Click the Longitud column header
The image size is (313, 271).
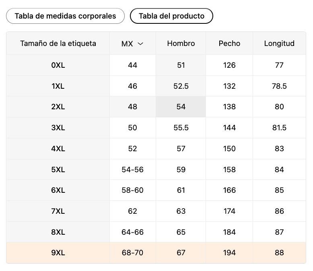coord(279,44)
